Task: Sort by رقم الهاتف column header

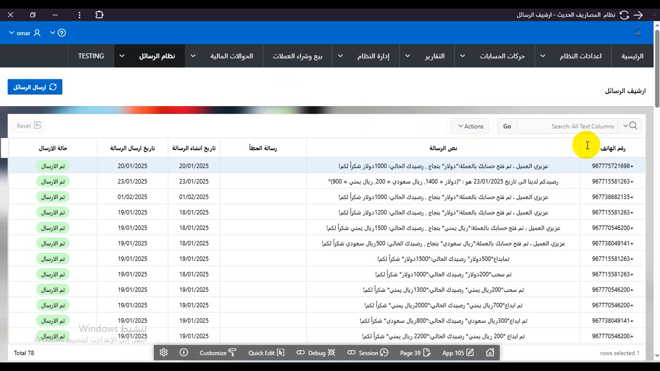Action: point(613,148)
